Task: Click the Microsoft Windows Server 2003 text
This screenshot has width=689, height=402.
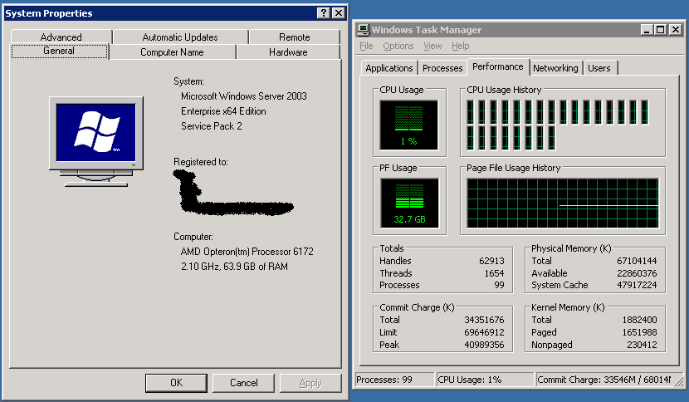Action: tap(244, 96)
